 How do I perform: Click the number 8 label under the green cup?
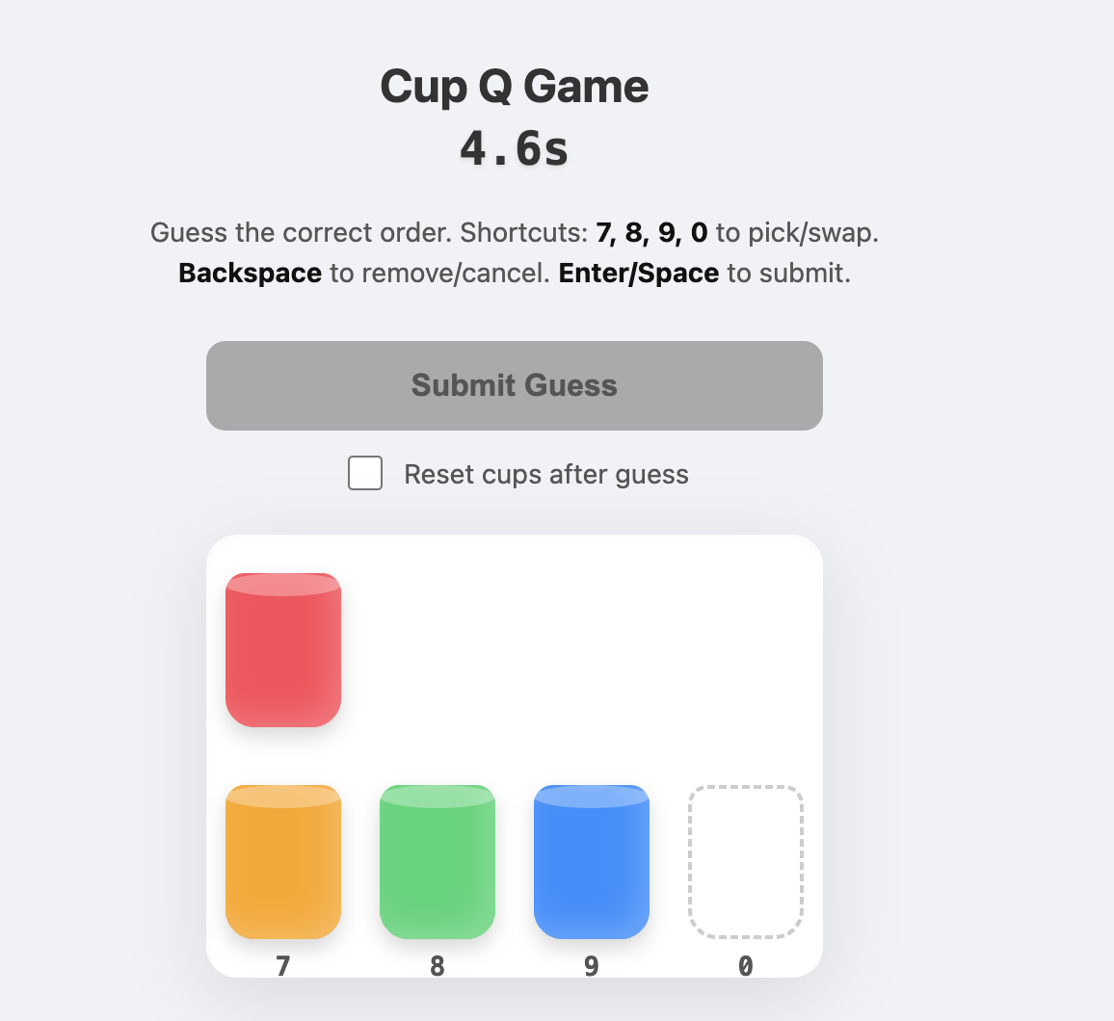point(437,965)
